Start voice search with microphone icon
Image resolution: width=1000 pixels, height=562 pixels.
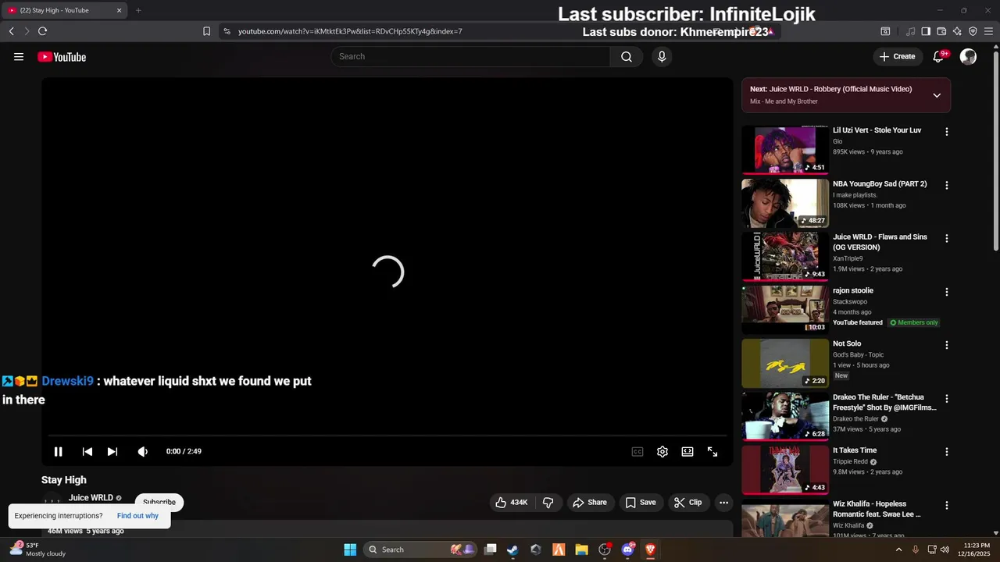[662, 56]
